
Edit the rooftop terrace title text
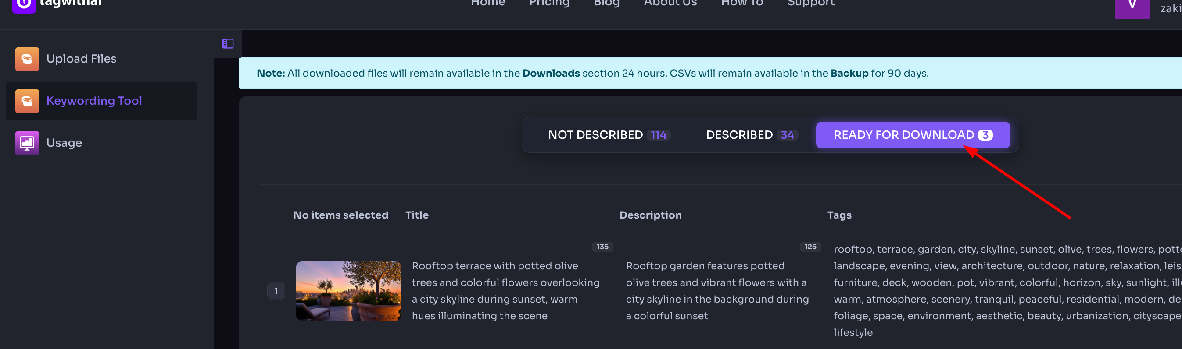pos(505,291)
